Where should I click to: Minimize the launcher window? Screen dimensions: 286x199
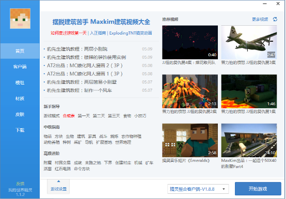[x=265, y=4]
